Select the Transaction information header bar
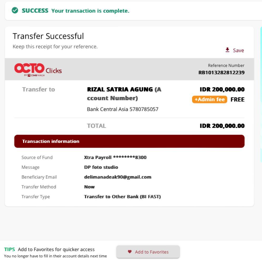Image resolution: width=262 pixels, height=270 pixels. (x=129, y=141)
